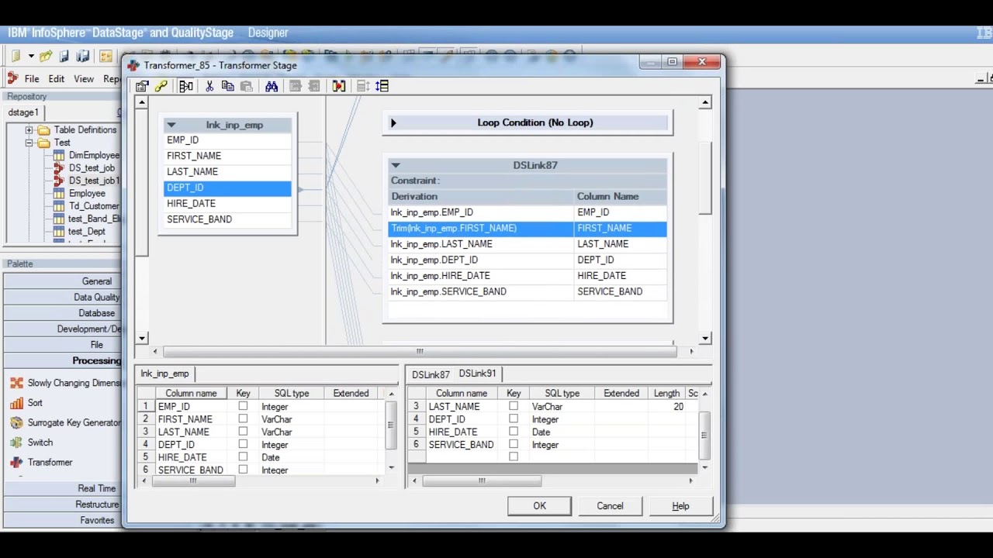Click lnk_inp_emp.SERVICE_BAND derivation cell
Screen dimensions: 993x558
coord(481,291)
